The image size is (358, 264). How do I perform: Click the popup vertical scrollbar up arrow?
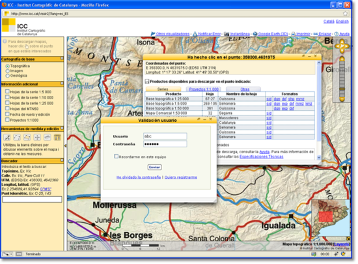[319, 63]
